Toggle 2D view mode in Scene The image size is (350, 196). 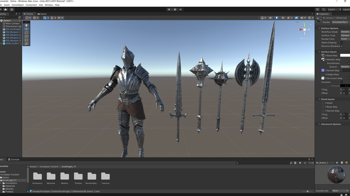click(270, 18)
